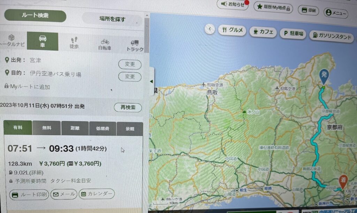The height and width of the screenshot is (213, 357).
Task: Open the メニュー account menu
Action: click(336, 13)
